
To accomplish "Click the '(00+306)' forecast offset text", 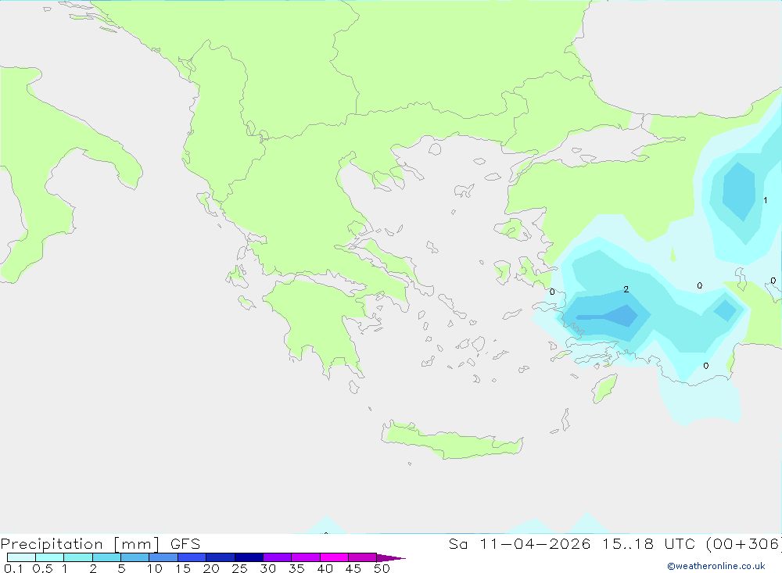I will tap(744, 544).
